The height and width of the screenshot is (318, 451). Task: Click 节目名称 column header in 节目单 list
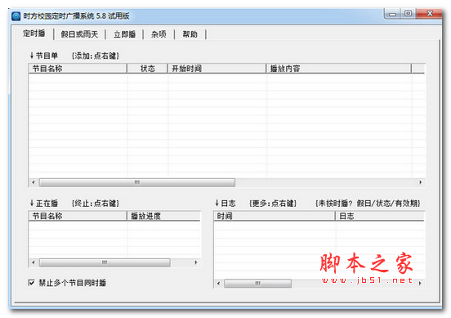pyautogui.click(x=78, y=69)
